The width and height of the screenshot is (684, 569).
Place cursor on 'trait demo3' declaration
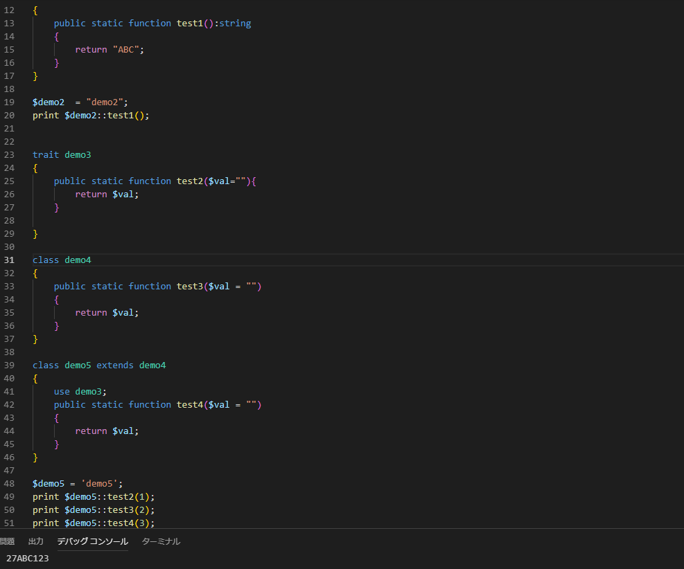62,154
